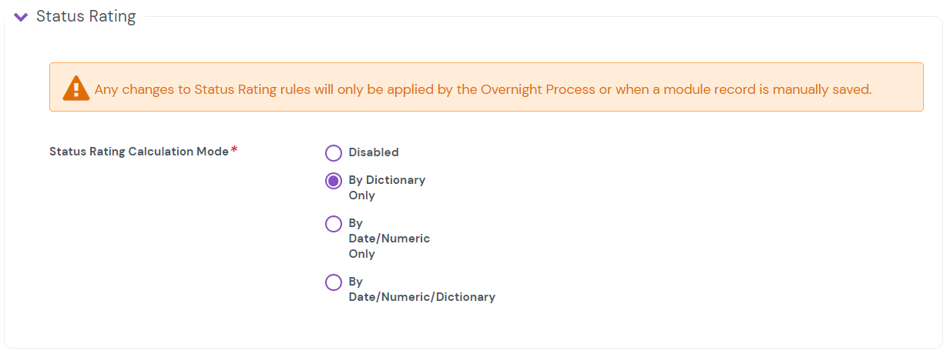The width and height of the screenshot is (950, 354).
Task: Click the orange warning triangle icon
Action: pos(76,88)
